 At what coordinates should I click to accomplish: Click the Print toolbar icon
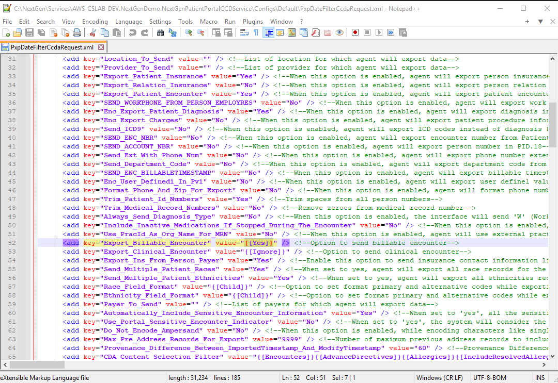pyautogui.click(x=77, y=32)
